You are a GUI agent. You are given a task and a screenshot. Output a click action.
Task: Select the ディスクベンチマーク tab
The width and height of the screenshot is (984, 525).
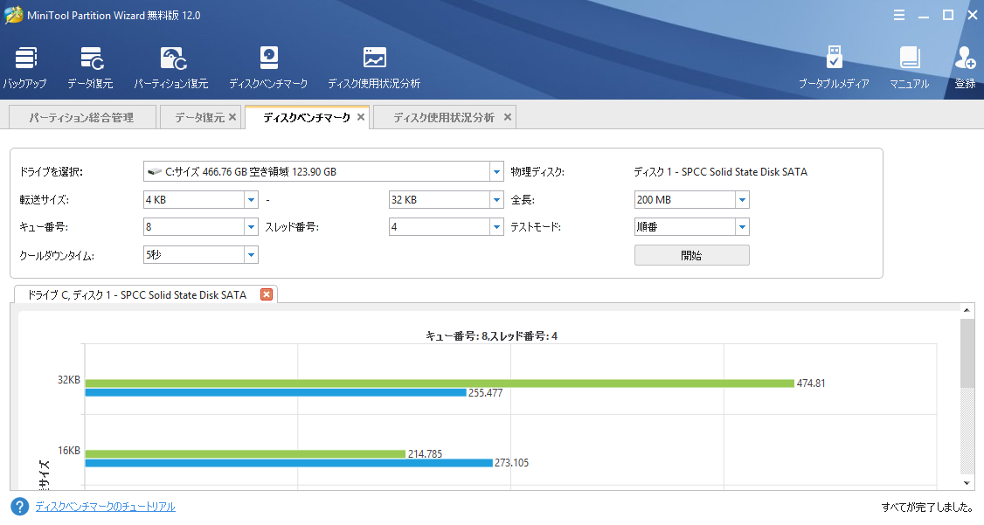click(306, 117)
